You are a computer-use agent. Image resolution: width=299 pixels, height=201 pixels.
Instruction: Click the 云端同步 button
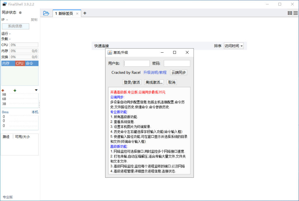(x=178, y=72)
